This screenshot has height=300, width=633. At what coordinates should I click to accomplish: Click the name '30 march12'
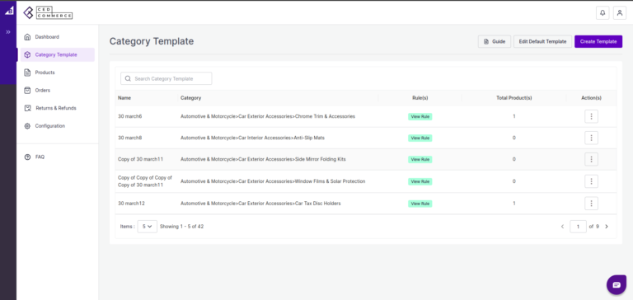(131, 204)
